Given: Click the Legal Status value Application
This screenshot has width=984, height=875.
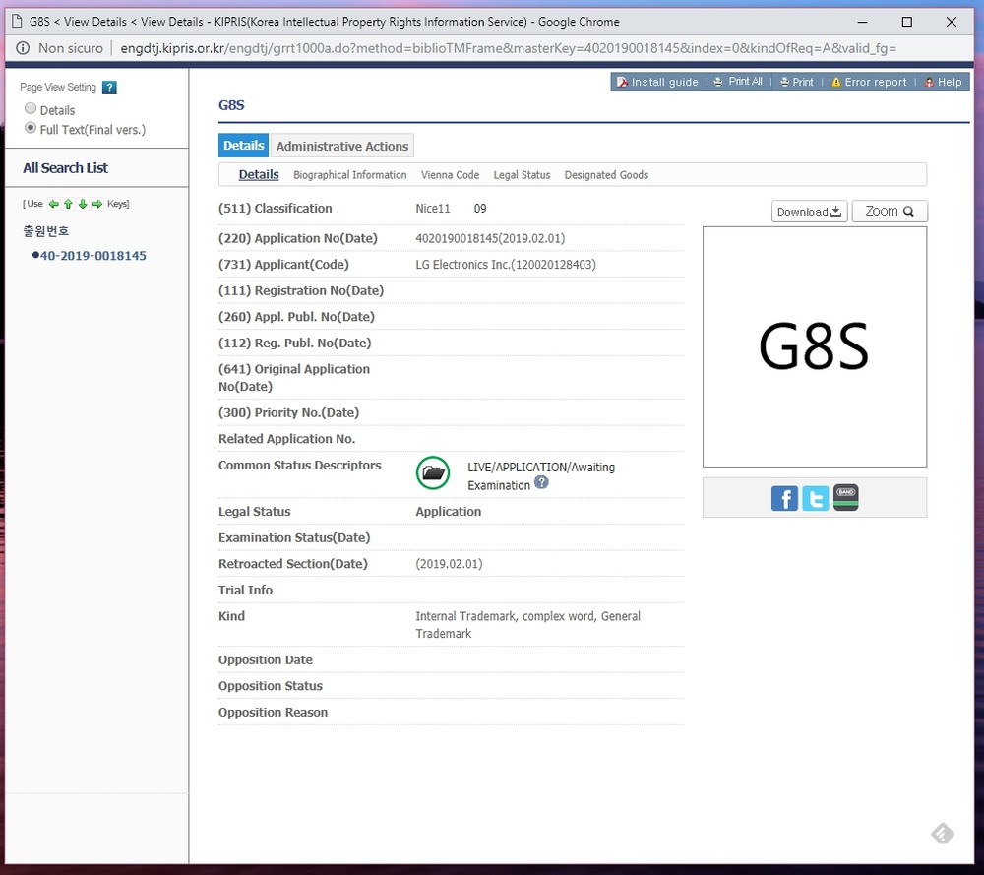Looking at the screenshot, I should coord(448,512).
